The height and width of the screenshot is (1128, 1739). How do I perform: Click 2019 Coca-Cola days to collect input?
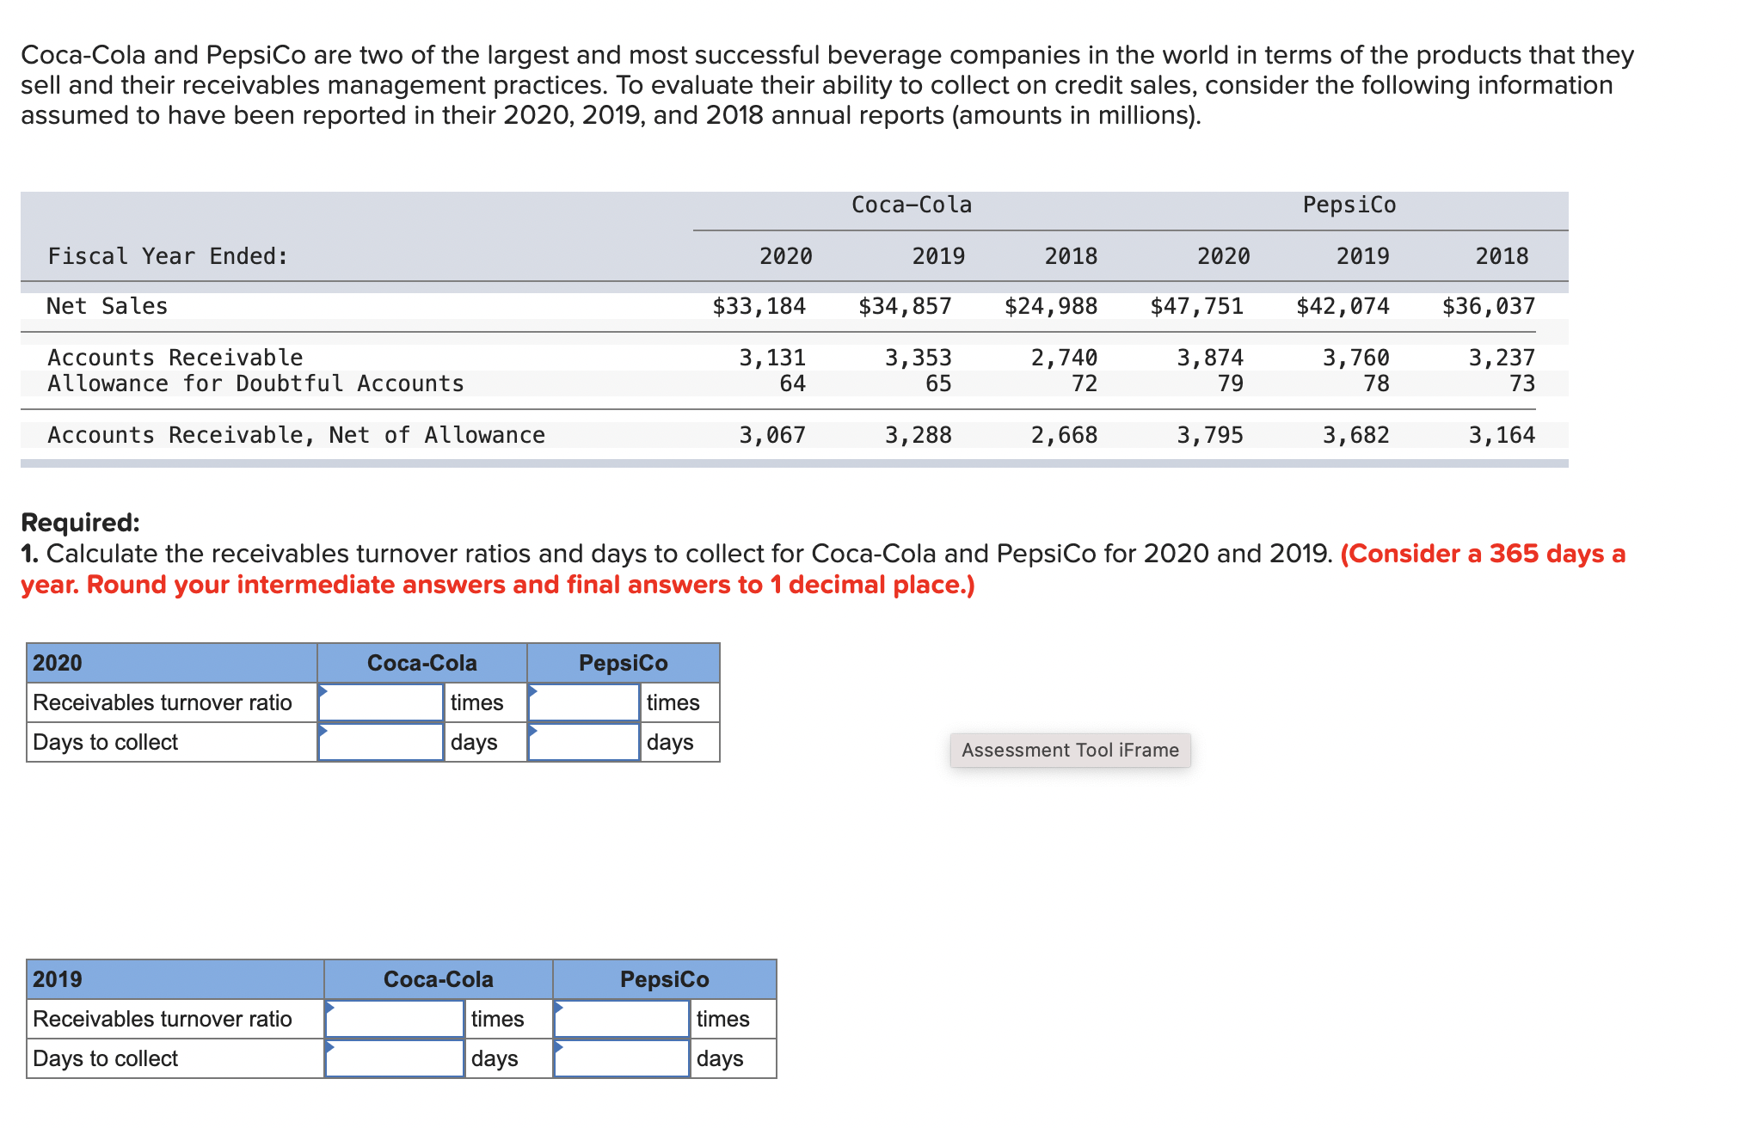pos(394,1058)
